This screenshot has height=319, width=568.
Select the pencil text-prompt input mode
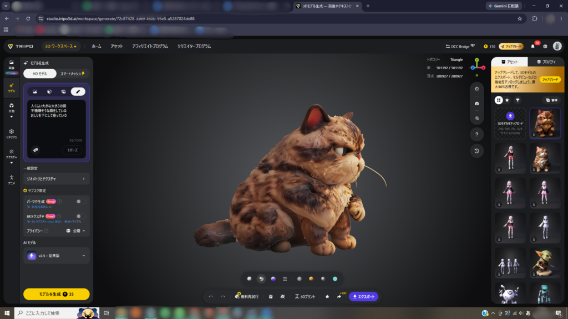78,91
